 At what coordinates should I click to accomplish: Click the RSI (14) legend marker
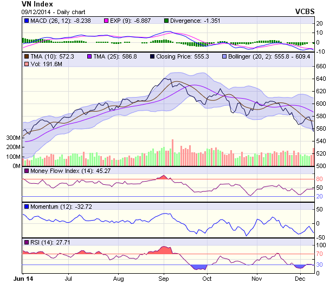tap(27, 242)
